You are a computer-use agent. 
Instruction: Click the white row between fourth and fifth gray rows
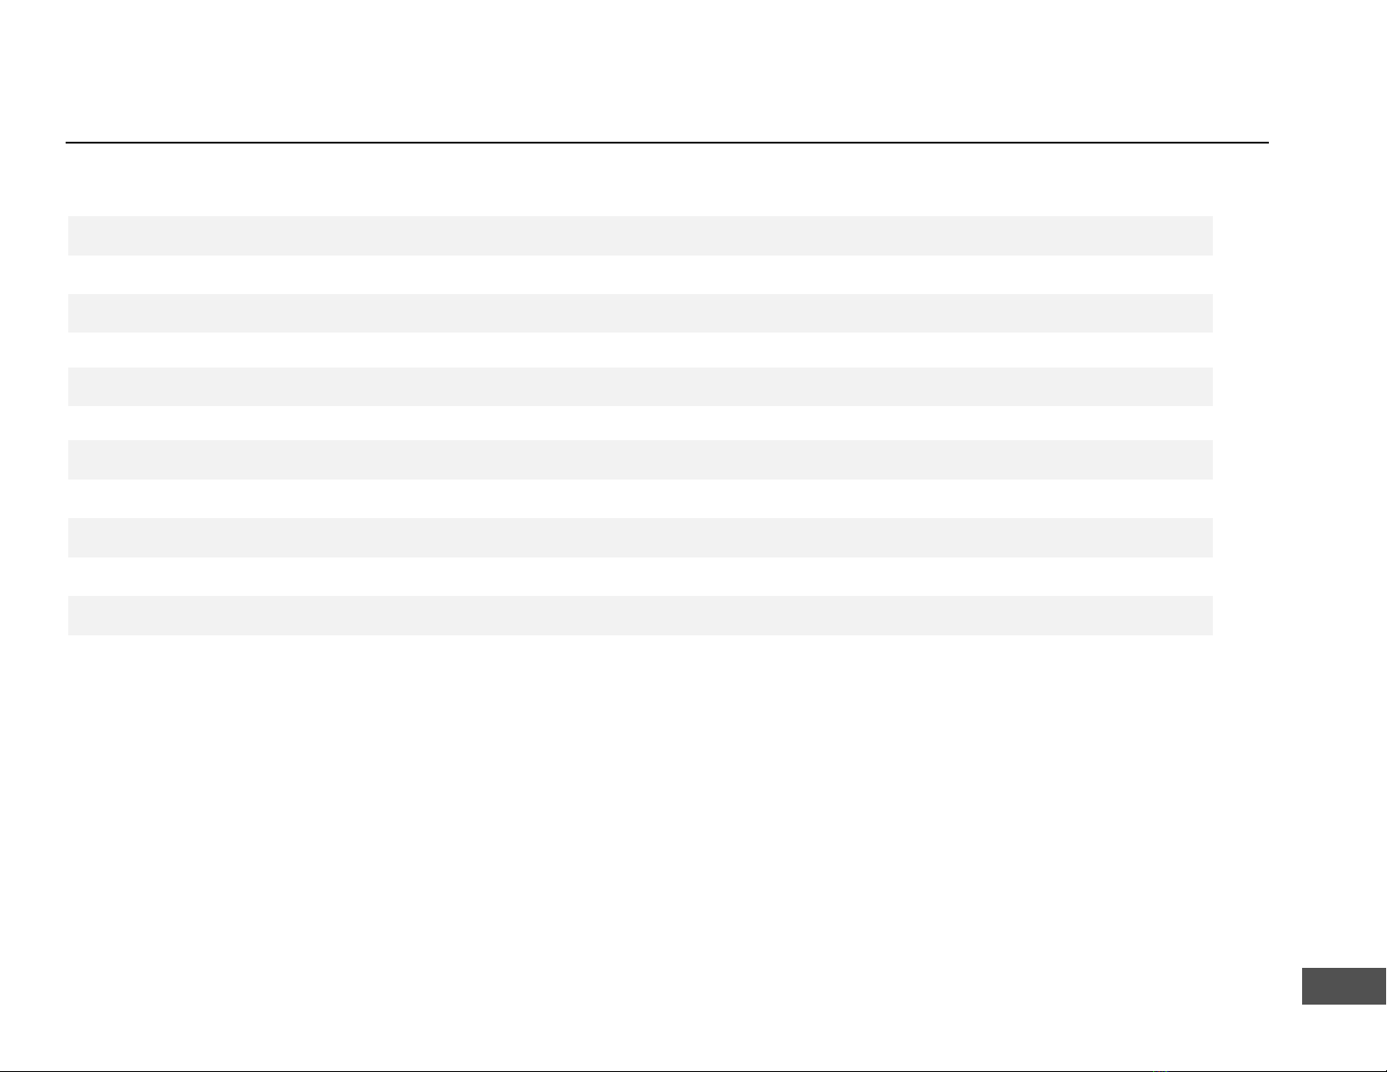point(641,499)
